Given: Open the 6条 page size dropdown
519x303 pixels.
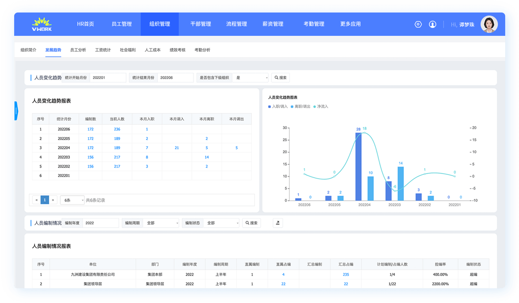Looking at the screenshot, I should point(72,200).
